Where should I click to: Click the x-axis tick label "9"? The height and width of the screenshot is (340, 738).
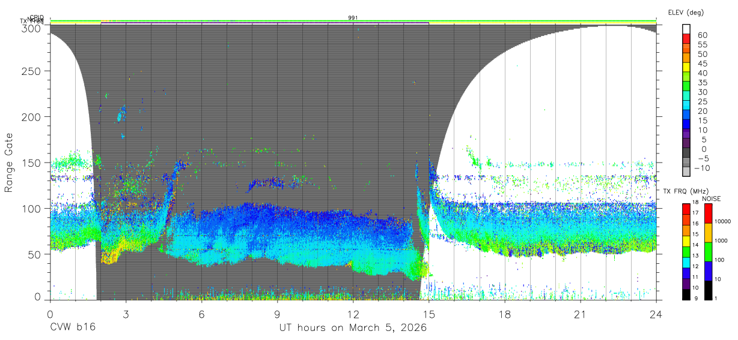[x=277, y=314]
